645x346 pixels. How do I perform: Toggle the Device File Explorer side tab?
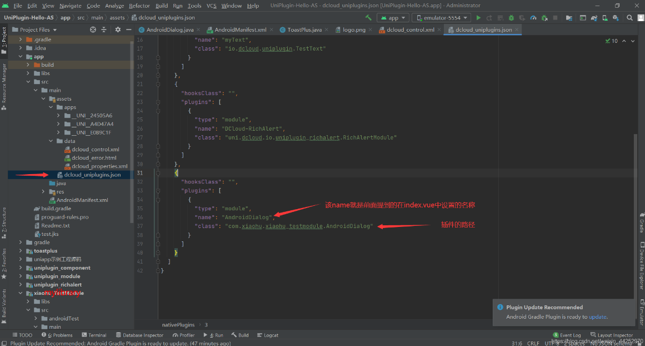click(x=641, y=266)
